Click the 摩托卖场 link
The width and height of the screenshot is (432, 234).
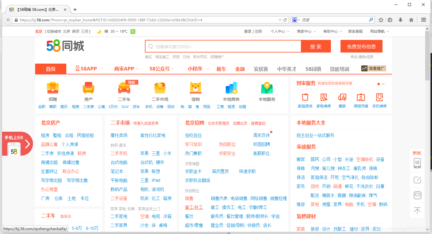pyautogui.click(x=119, y=135)
